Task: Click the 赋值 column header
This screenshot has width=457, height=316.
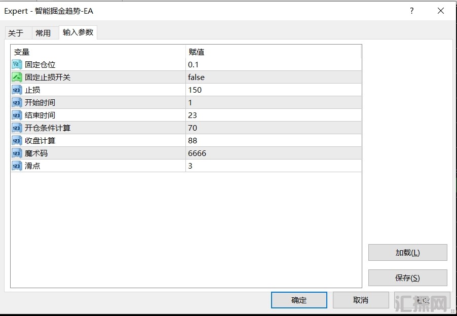Action: pyautogui.click(x=274, y=52)
